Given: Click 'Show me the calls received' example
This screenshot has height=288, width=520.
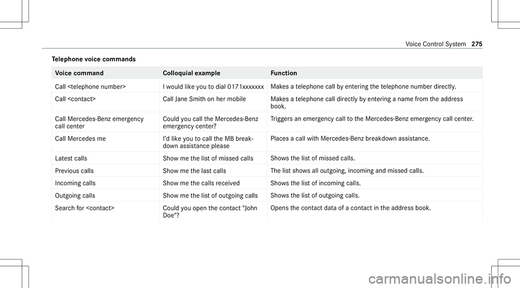Looking at the screenshot, I should coord(201,183).
